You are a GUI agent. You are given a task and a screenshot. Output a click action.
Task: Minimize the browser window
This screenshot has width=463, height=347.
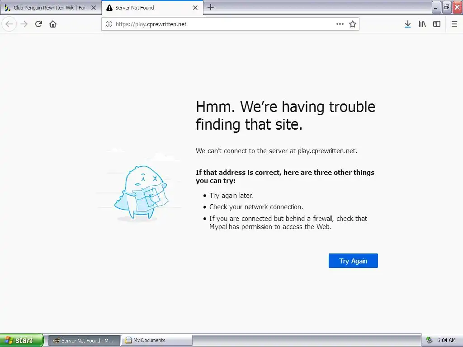436,7
